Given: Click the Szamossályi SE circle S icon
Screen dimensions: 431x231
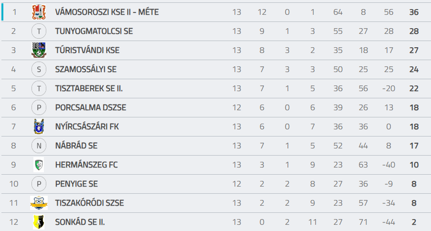Looking at the screenshot, I should tap(39, 69).
